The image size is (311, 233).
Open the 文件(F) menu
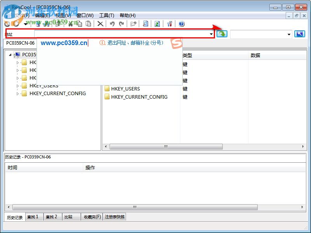pyautogui.click(x=23, y=16)
